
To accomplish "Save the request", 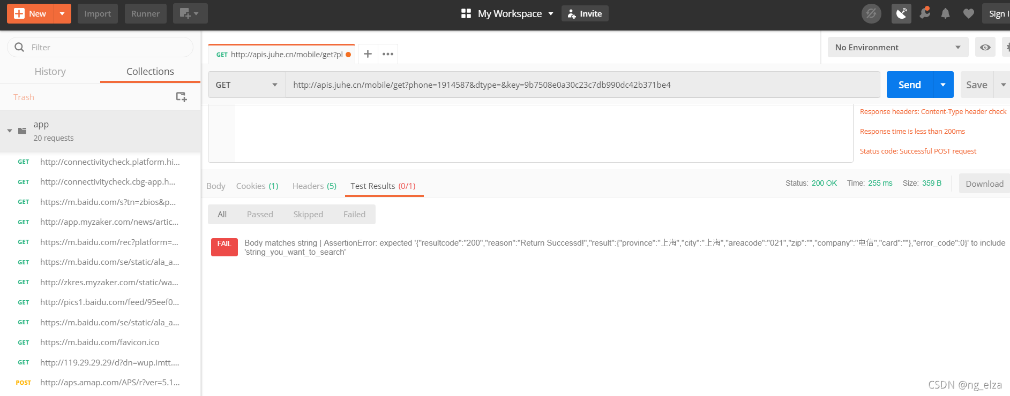I will (976, 85).
